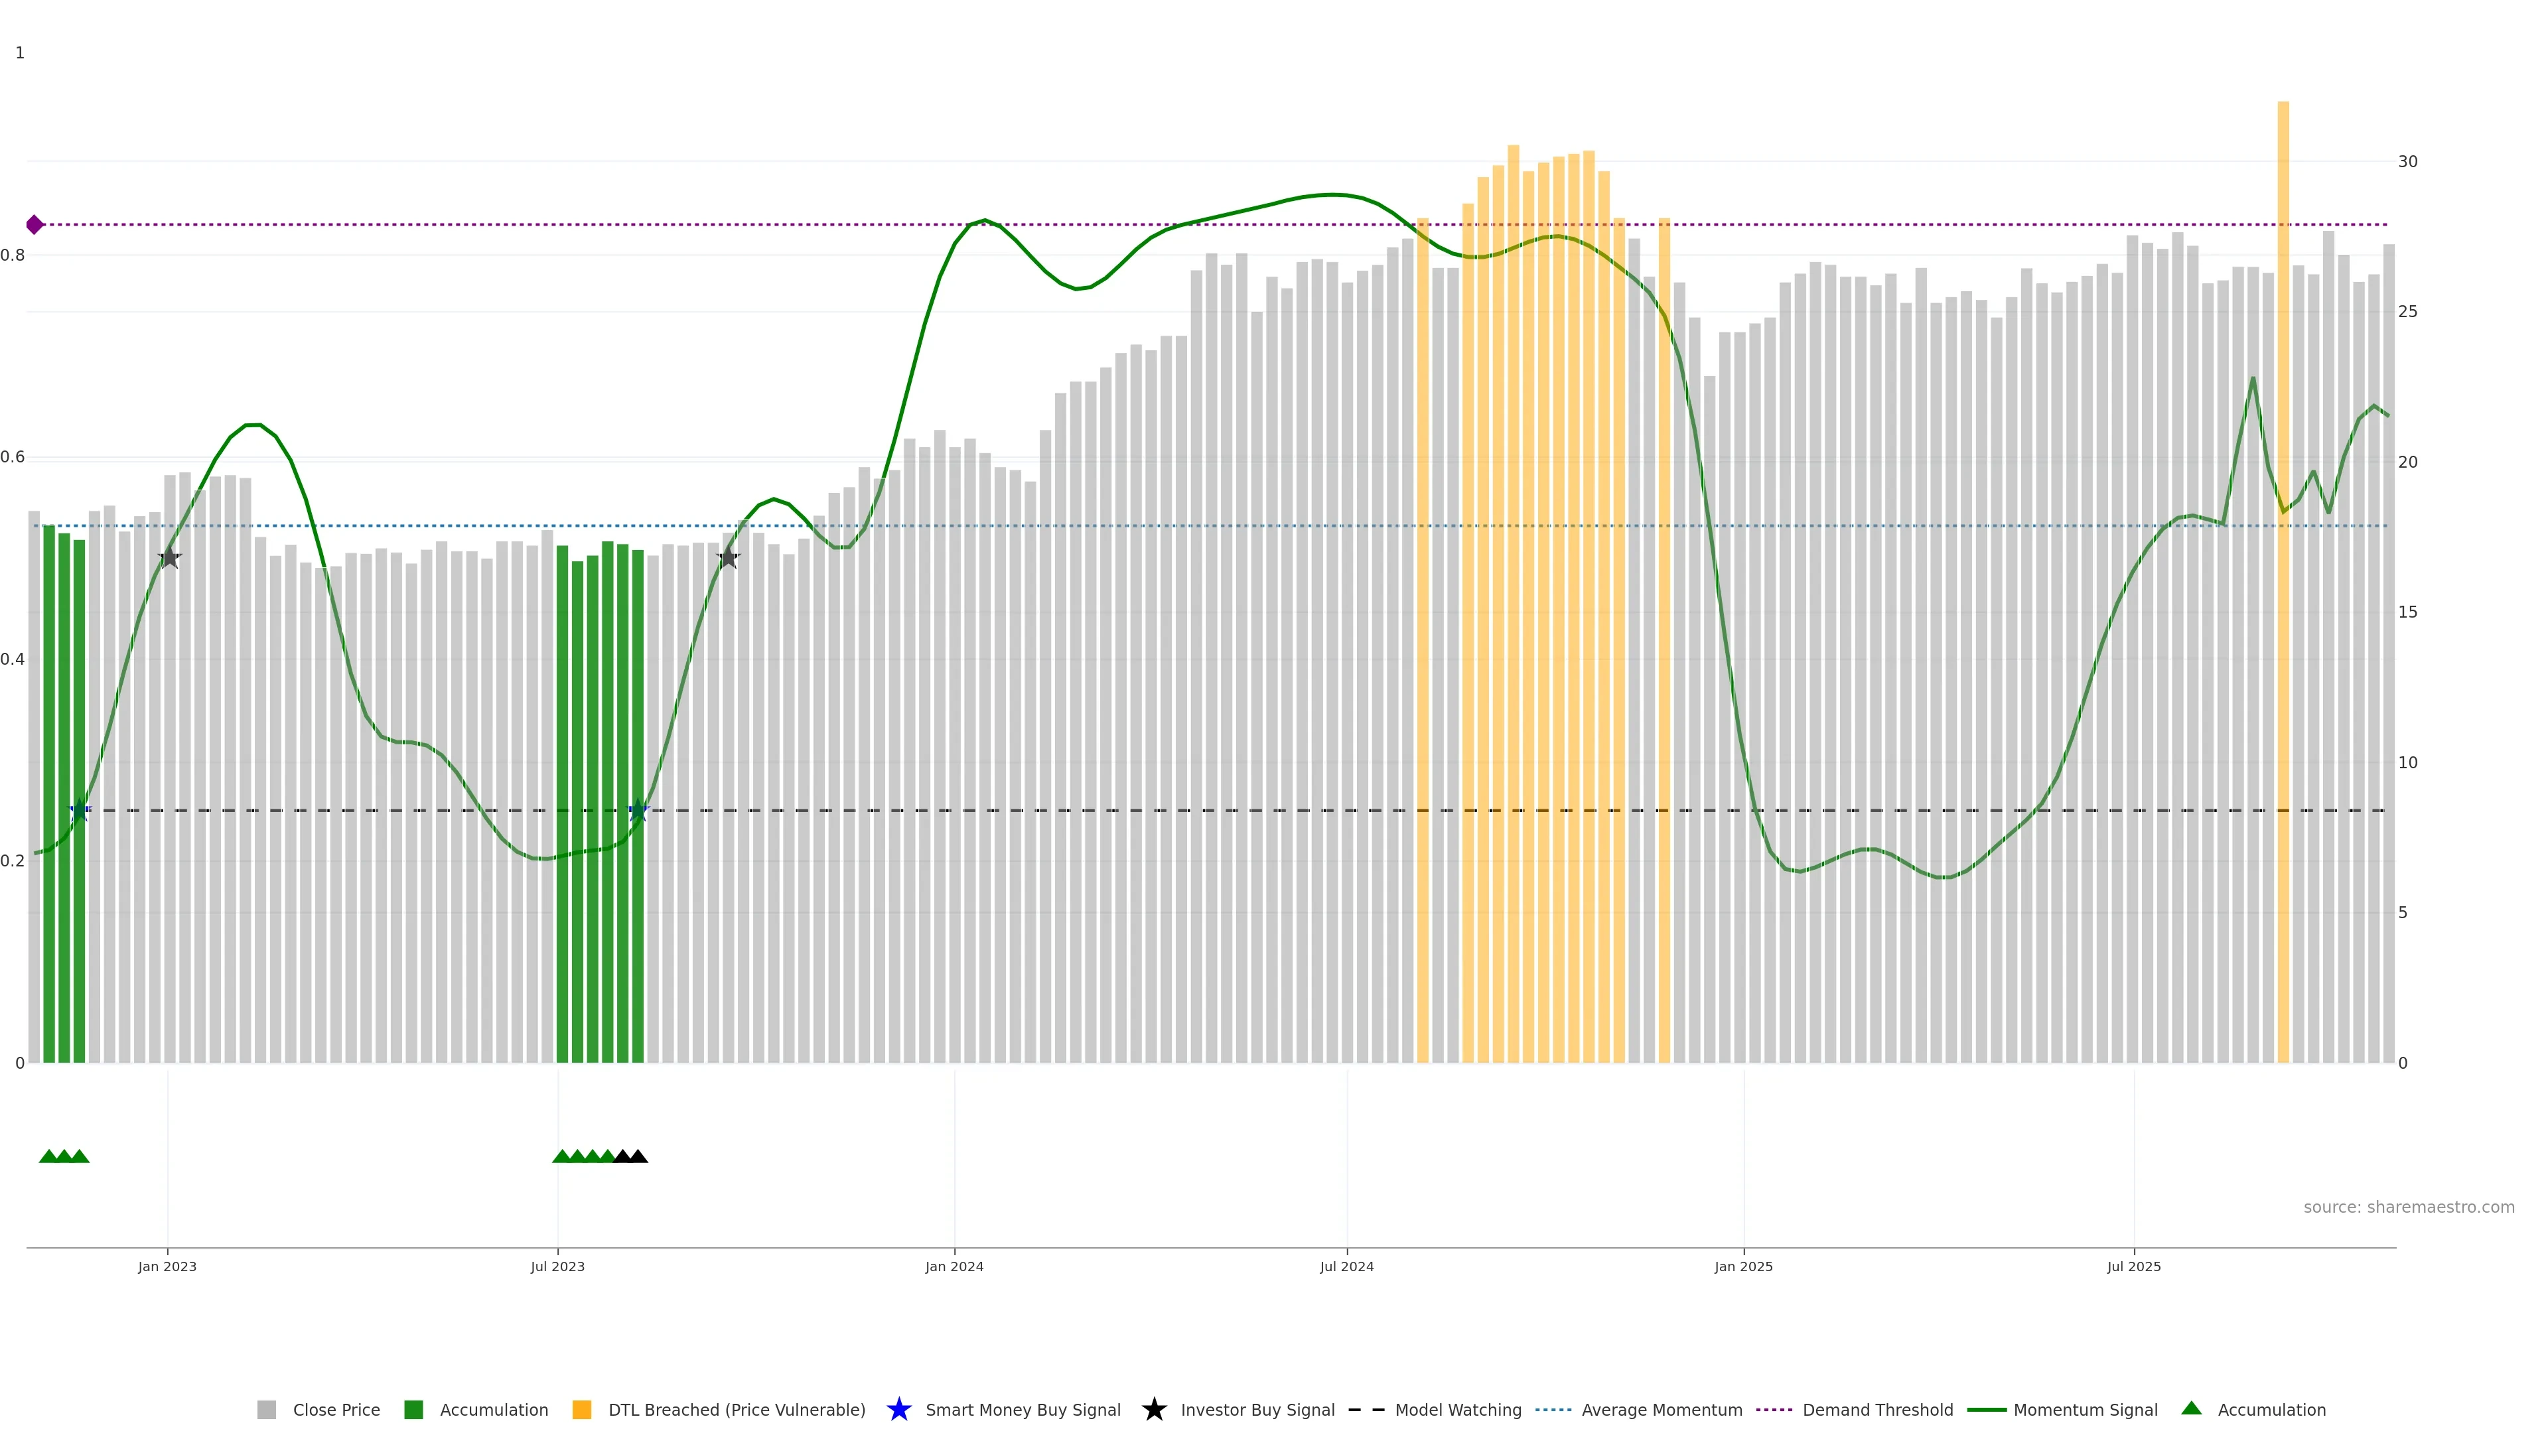
Task: Click the purple diamond Demand Threshold marker
Action: (35, 224)
